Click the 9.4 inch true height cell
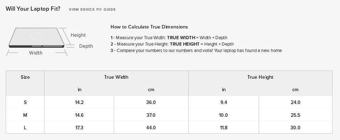340x140 pixels. click(x=223, y=102)
